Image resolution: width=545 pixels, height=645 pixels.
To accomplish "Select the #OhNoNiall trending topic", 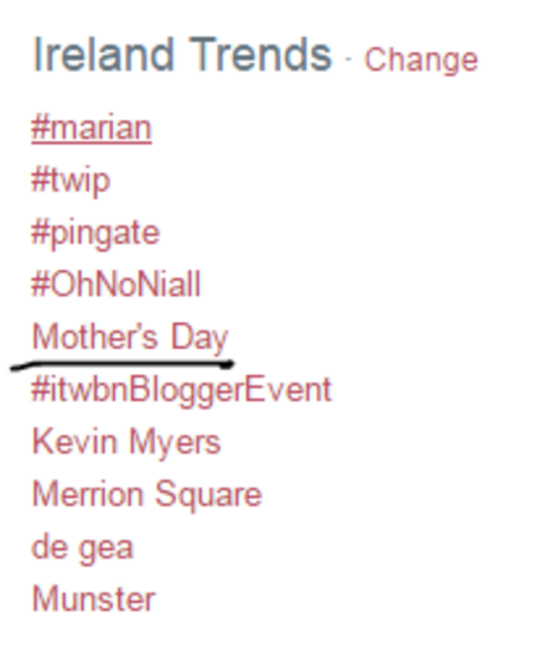I will 116,284.
